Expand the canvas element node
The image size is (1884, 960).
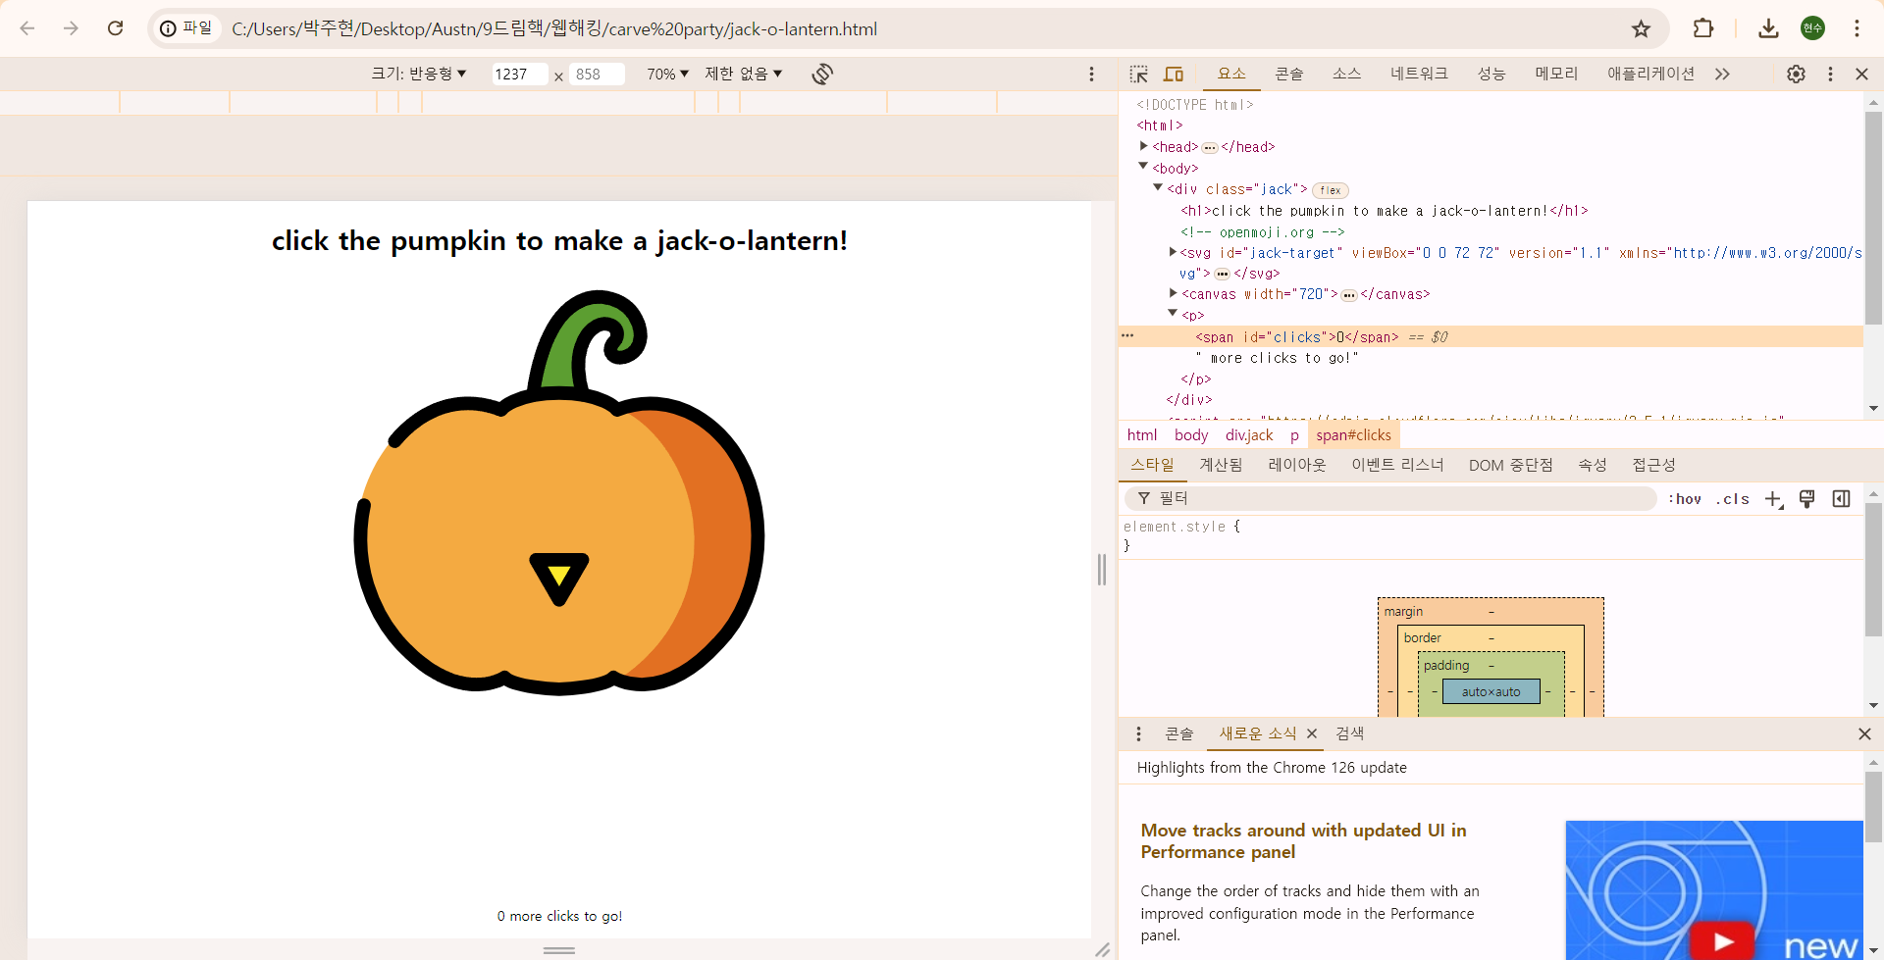click(x=1174, y=293)
